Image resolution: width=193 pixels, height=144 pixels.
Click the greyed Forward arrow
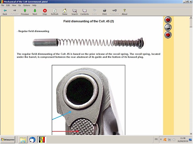[15, 12]
